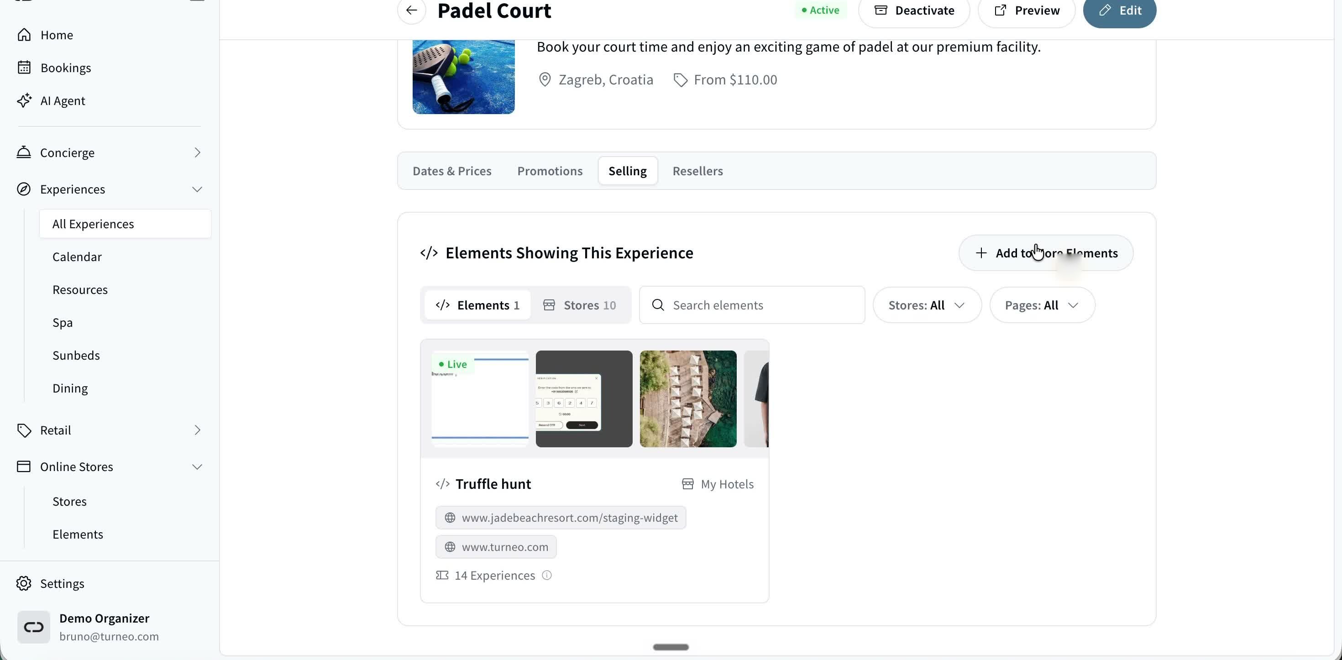Open the Promotions tab
The width and height of the screenshot is (1342, 660).
pyautogui.click(x=550, y=171)
